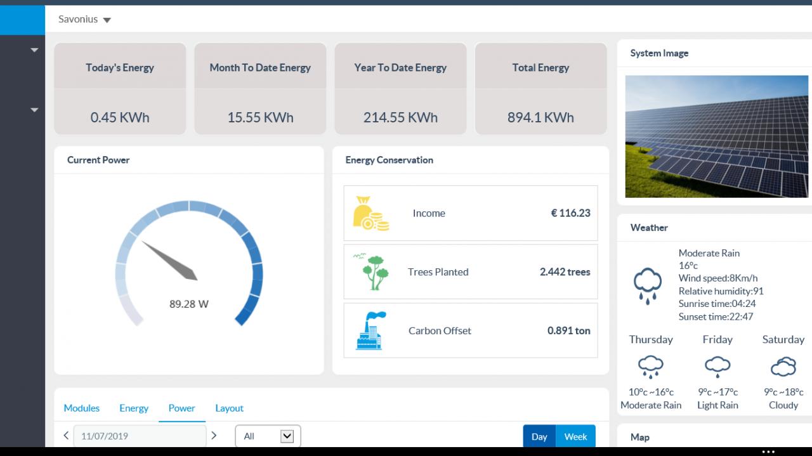Screen dimensions: 812x456
Task: Click the 2.442 trees value
Action: coord(565,271)
